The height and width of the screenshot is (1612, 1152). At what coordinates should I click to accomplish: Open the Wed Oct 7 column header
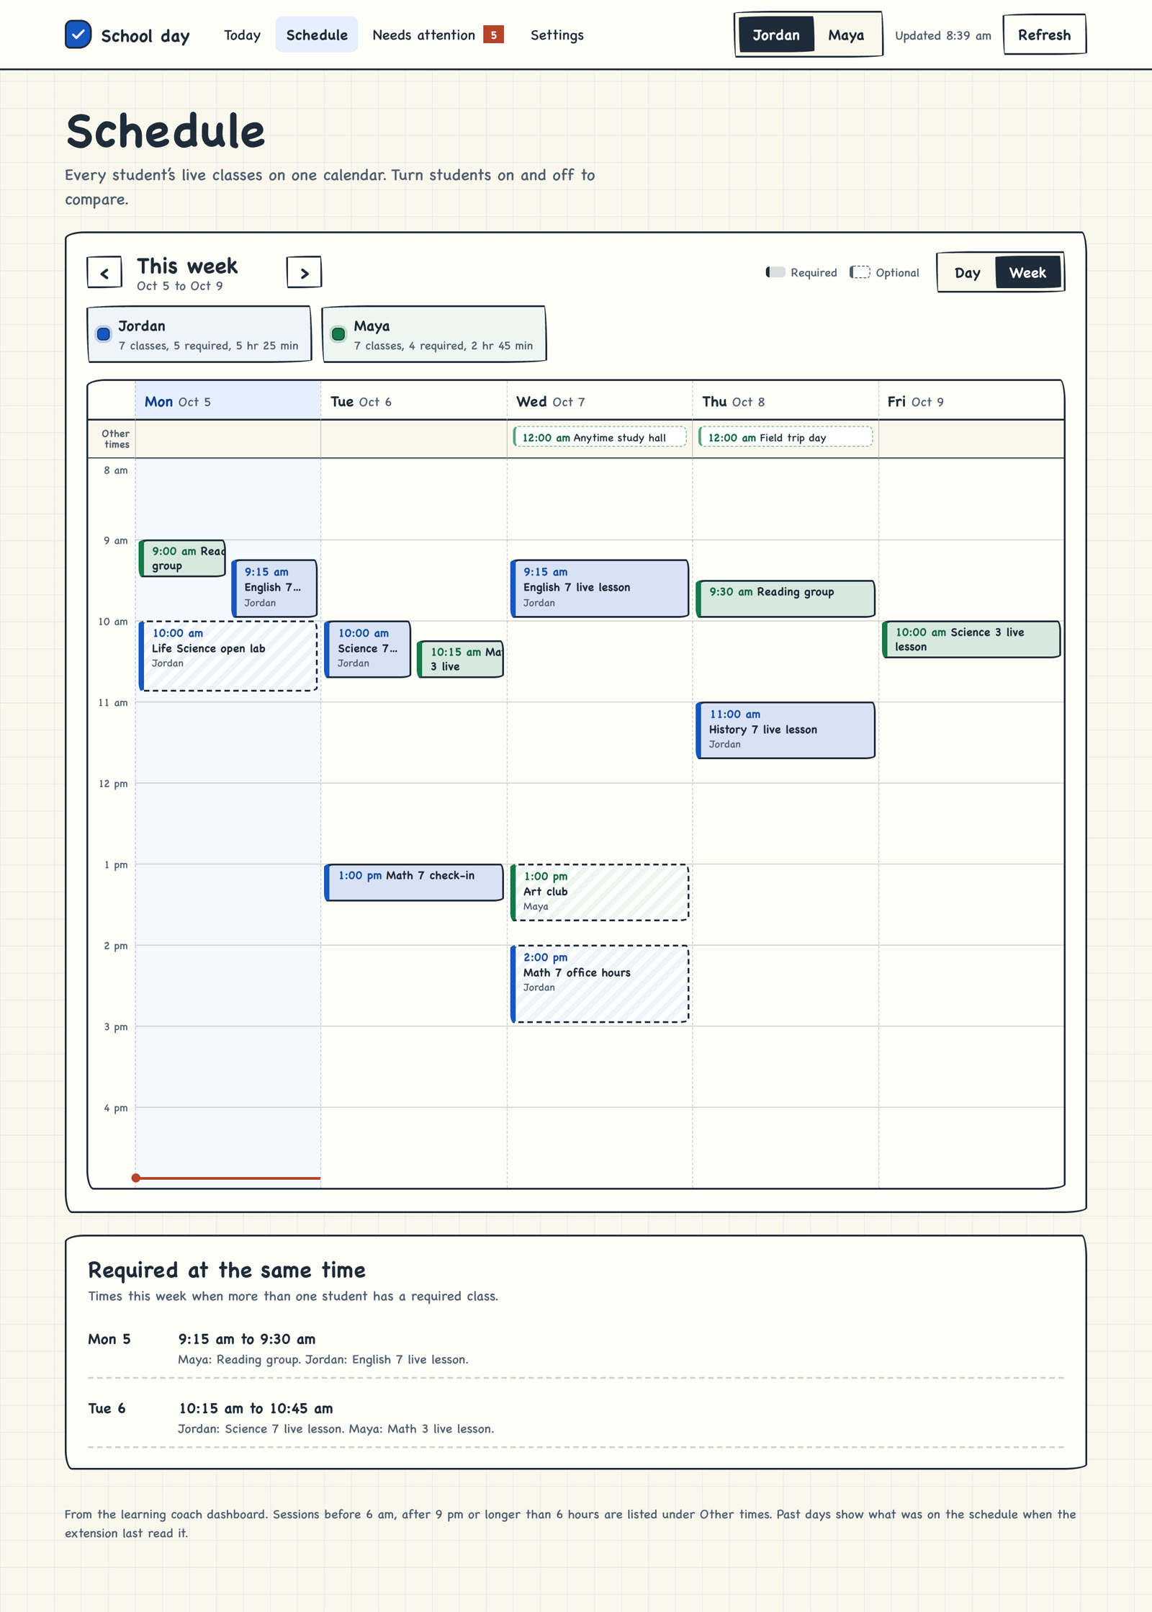[600, 401]
